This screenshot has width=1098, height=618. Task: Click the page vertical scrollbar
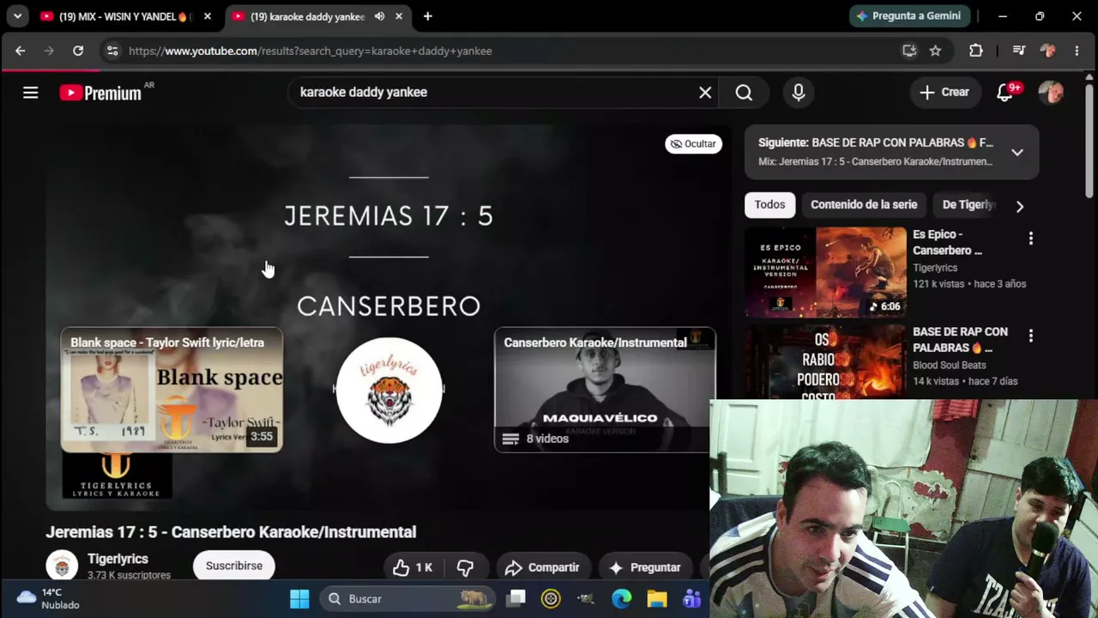(x=1090, y=142)
